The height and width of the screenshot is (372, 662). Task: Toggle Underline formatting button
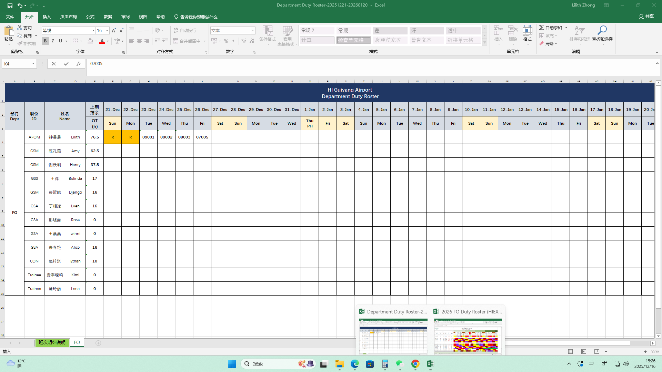tap(60, 41)
